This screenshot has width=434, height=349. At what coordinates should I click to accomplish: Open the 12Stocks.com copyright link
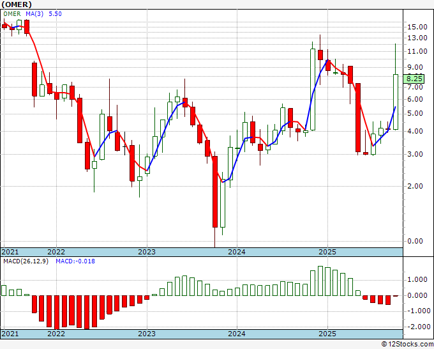(407, 345)
